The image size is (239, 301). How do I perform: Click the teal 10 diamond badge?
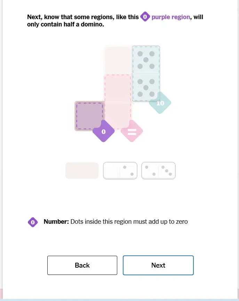(160, 103)
